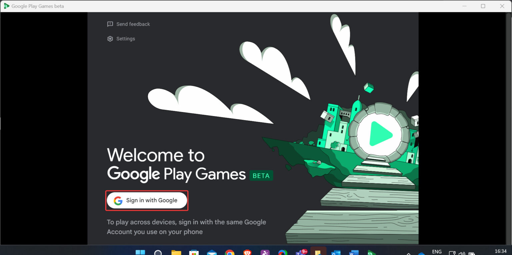The image size is (512, 255).
Task: Open Microsoft Word from the taskbar
Action: pyautogui.click(x=354, y=252)
